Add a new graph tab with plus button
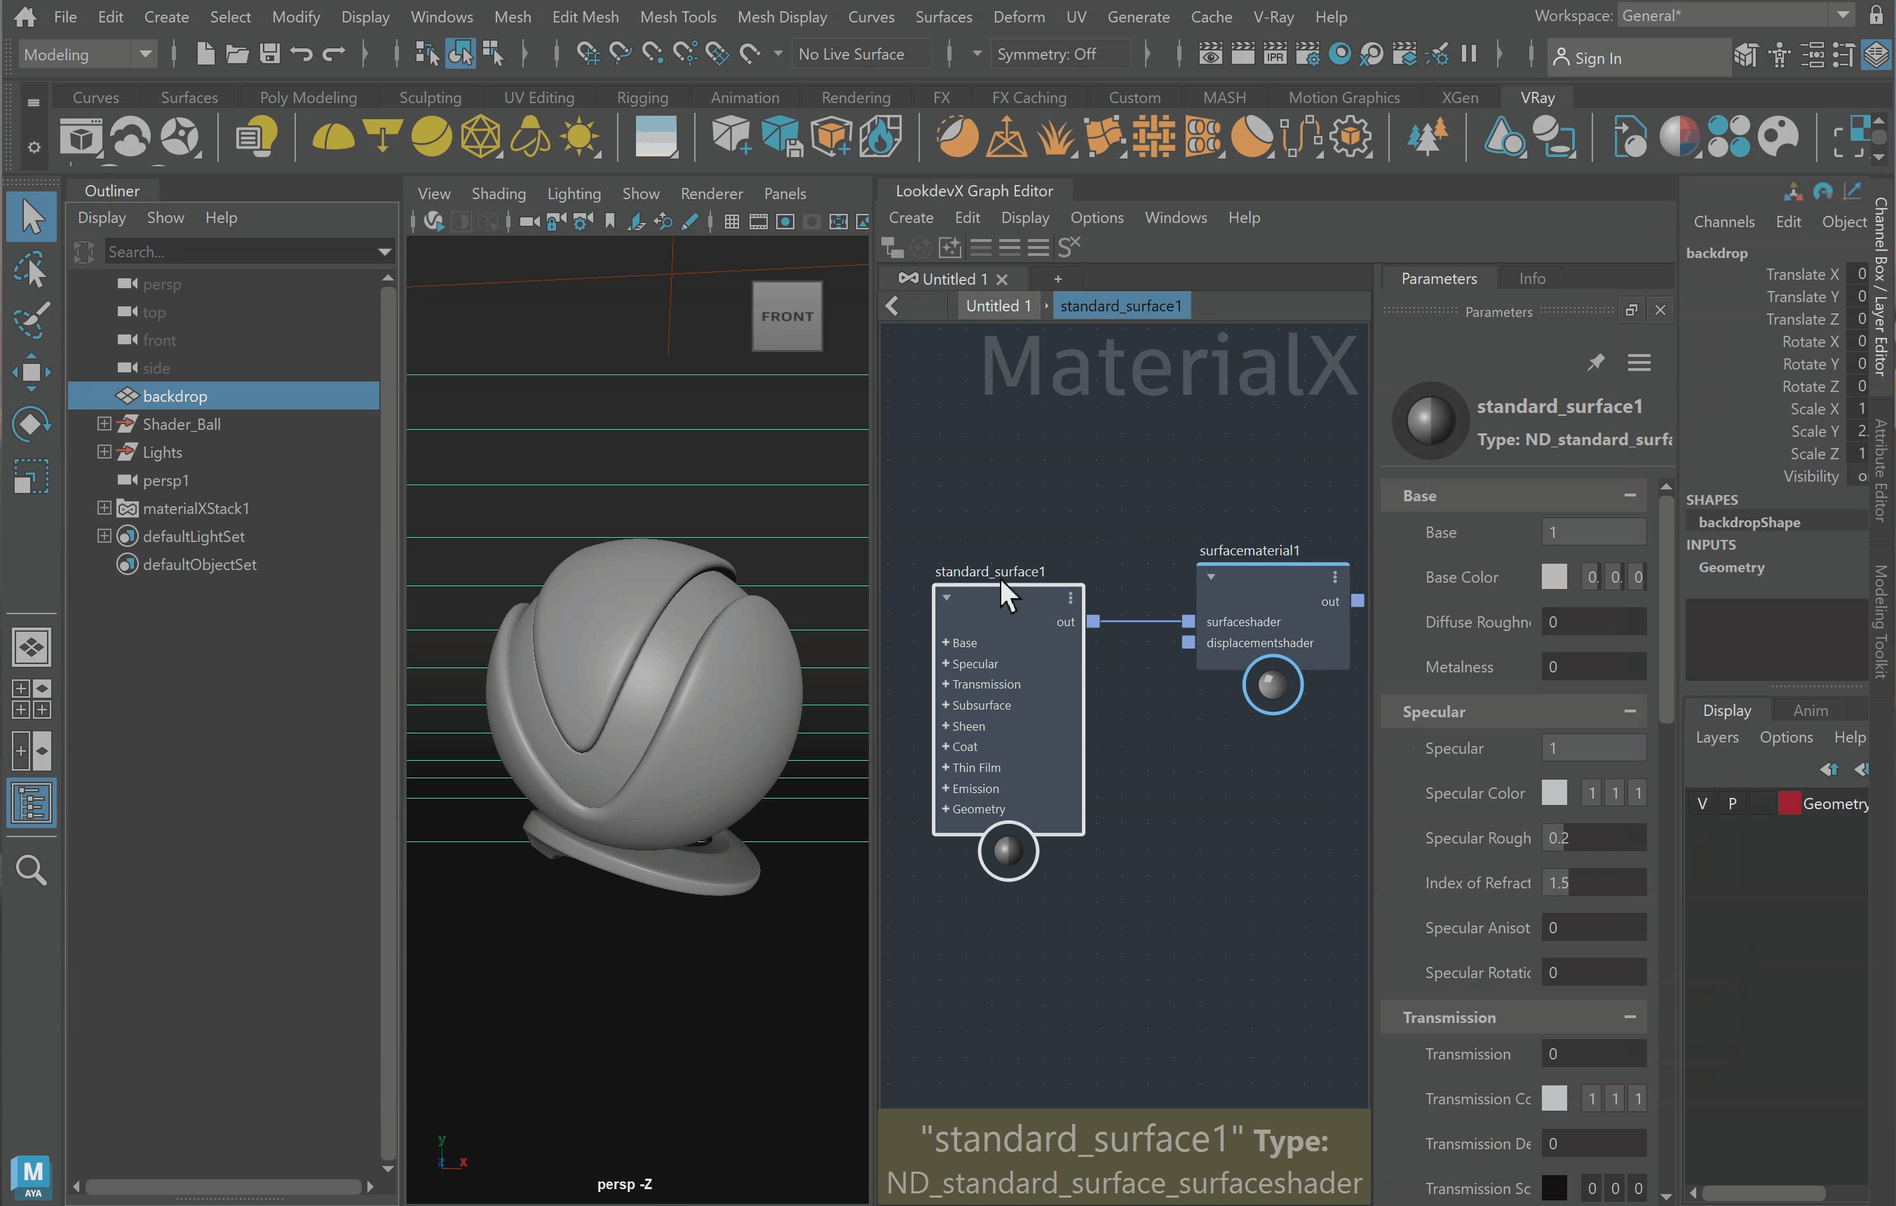Viewport: 1896px width, 1206px height. (1057, 278)
